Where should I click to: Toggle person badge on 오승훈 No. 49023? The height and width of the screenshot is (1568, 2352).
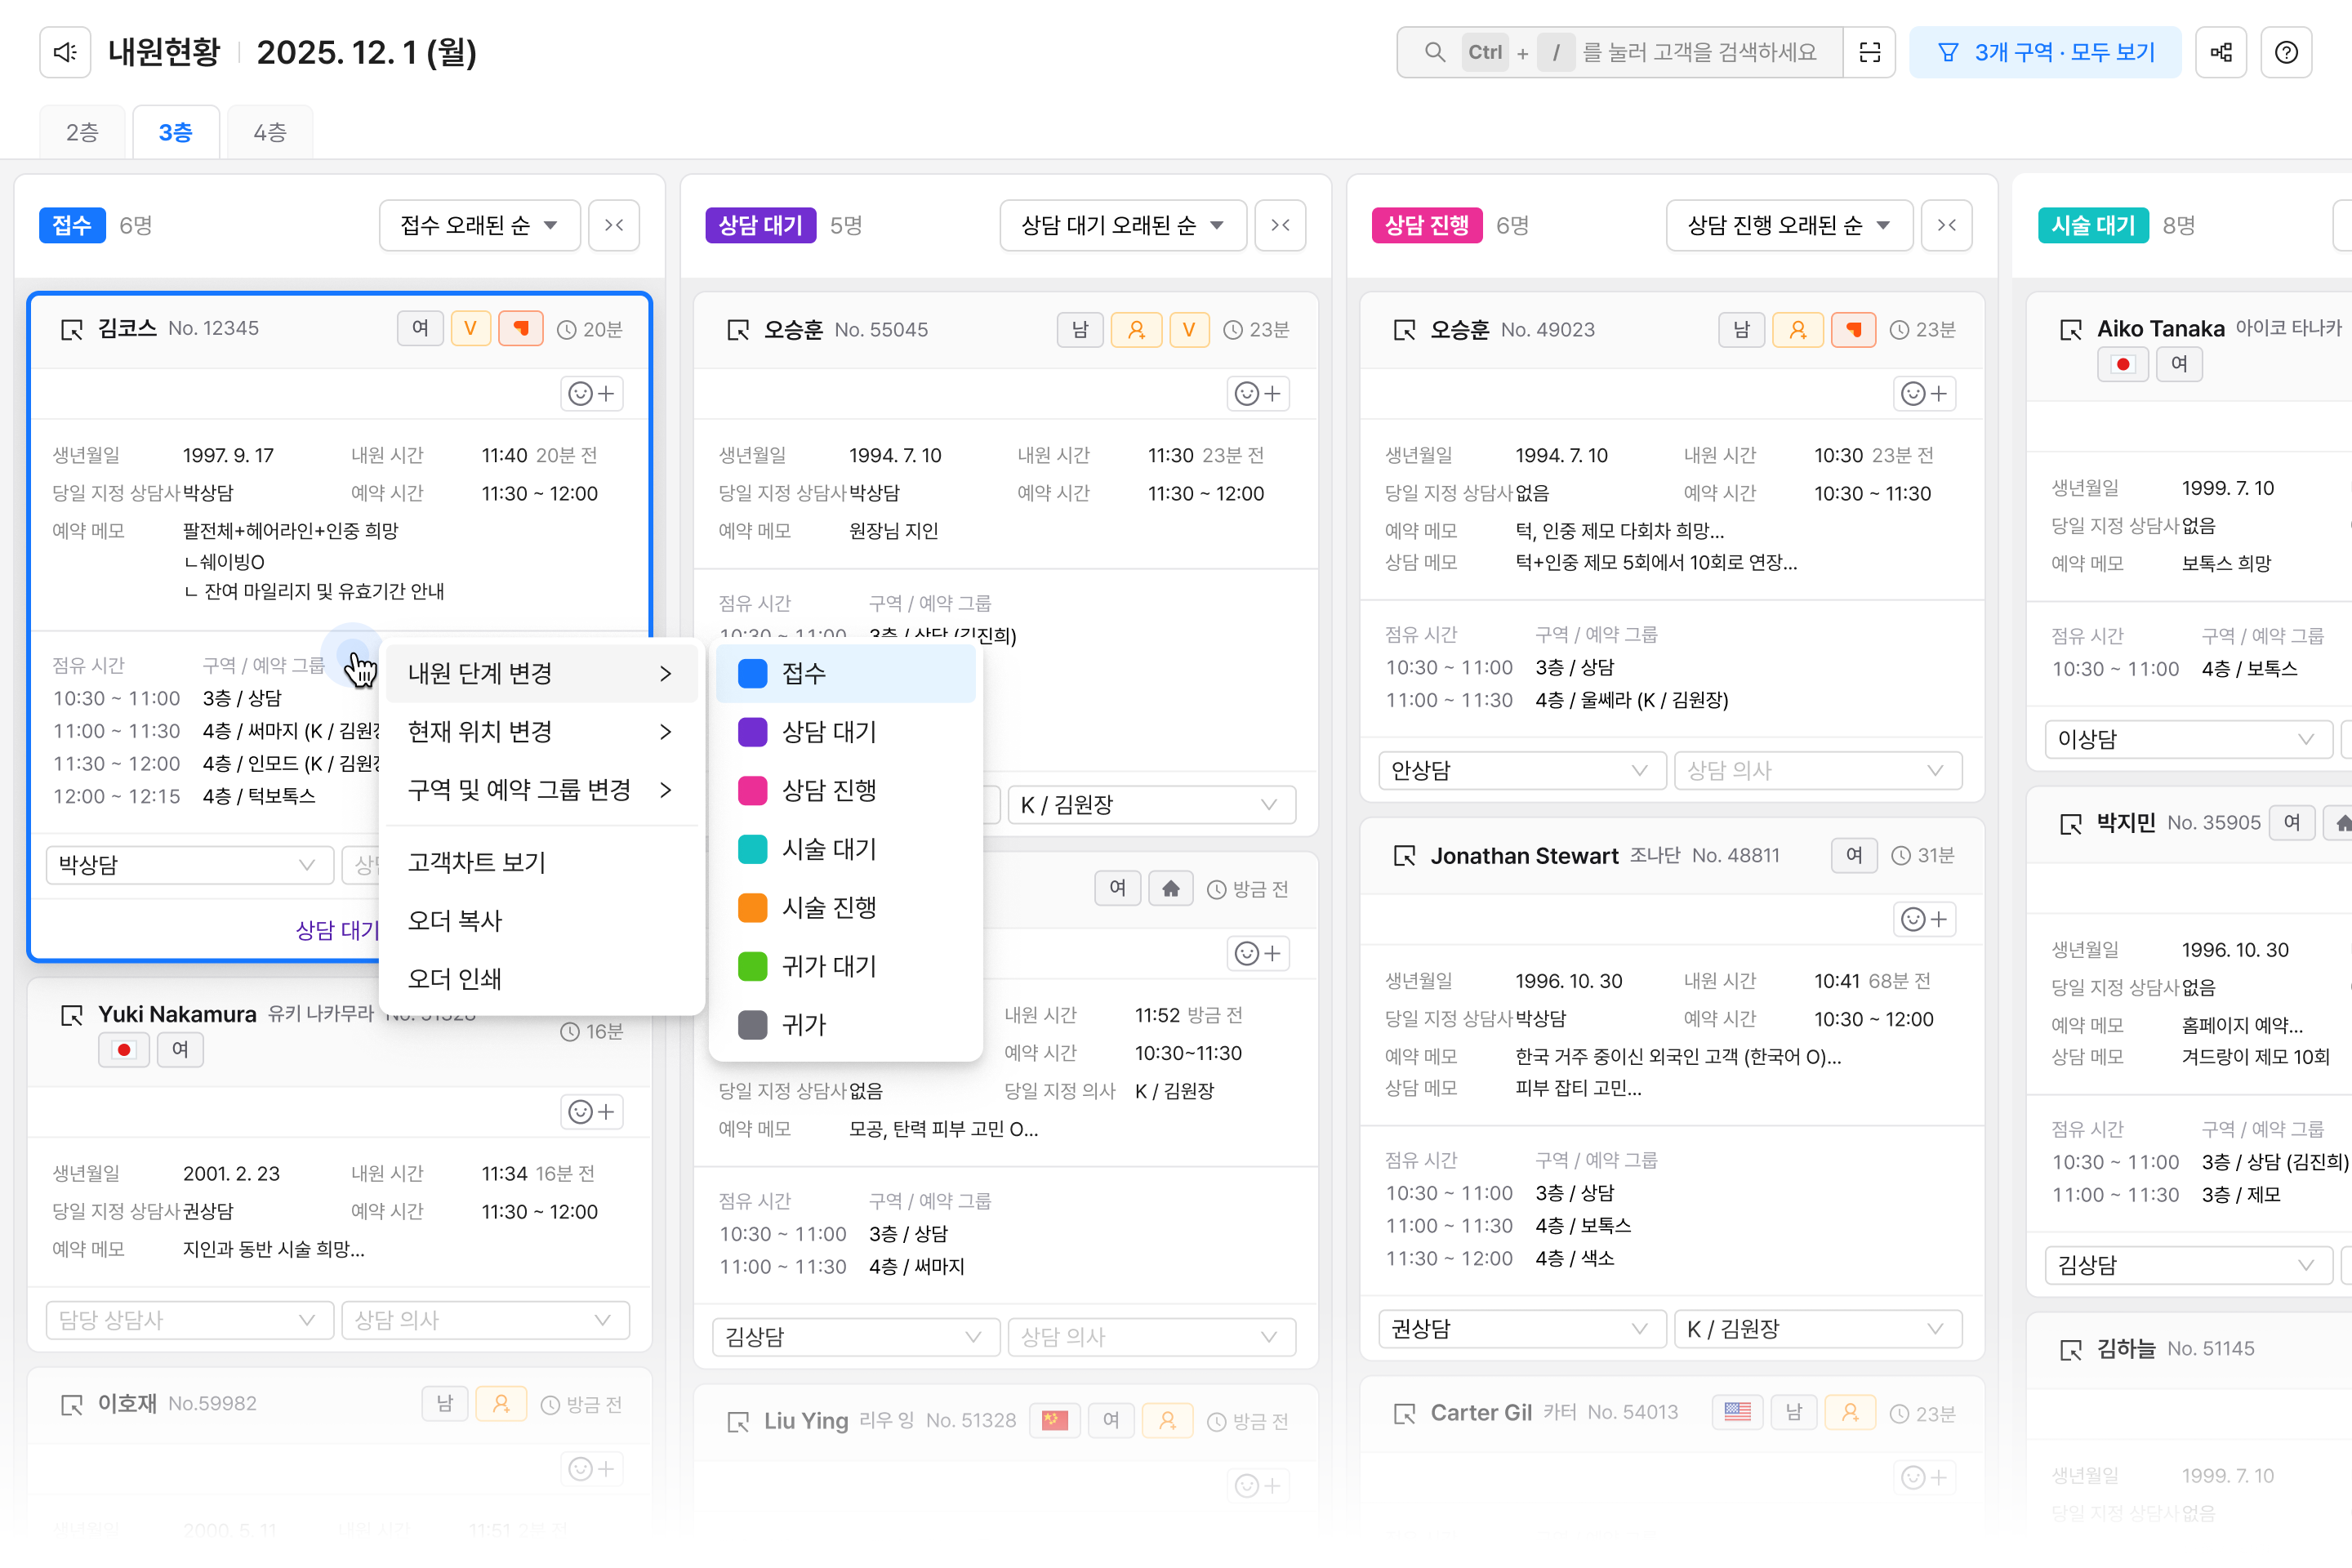pyautogui.click(x=1797, y=330)
